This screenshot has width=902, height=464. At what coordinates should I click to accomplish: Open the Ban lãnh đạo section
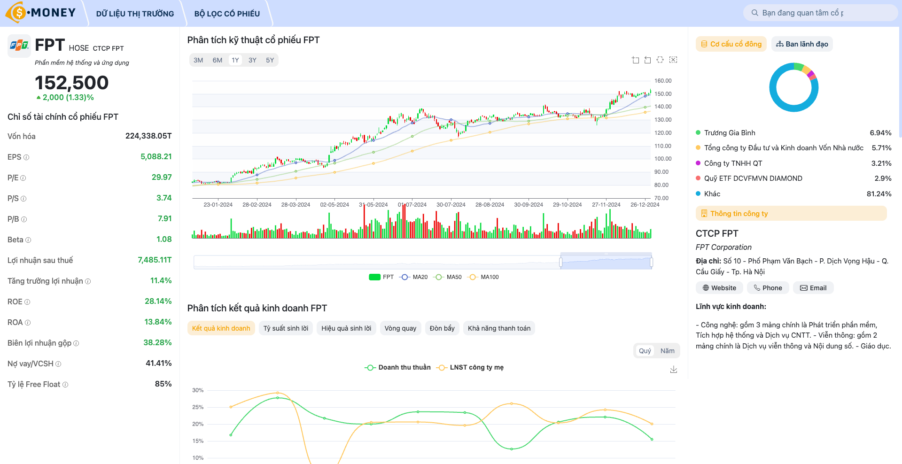(x=802, y=44)
